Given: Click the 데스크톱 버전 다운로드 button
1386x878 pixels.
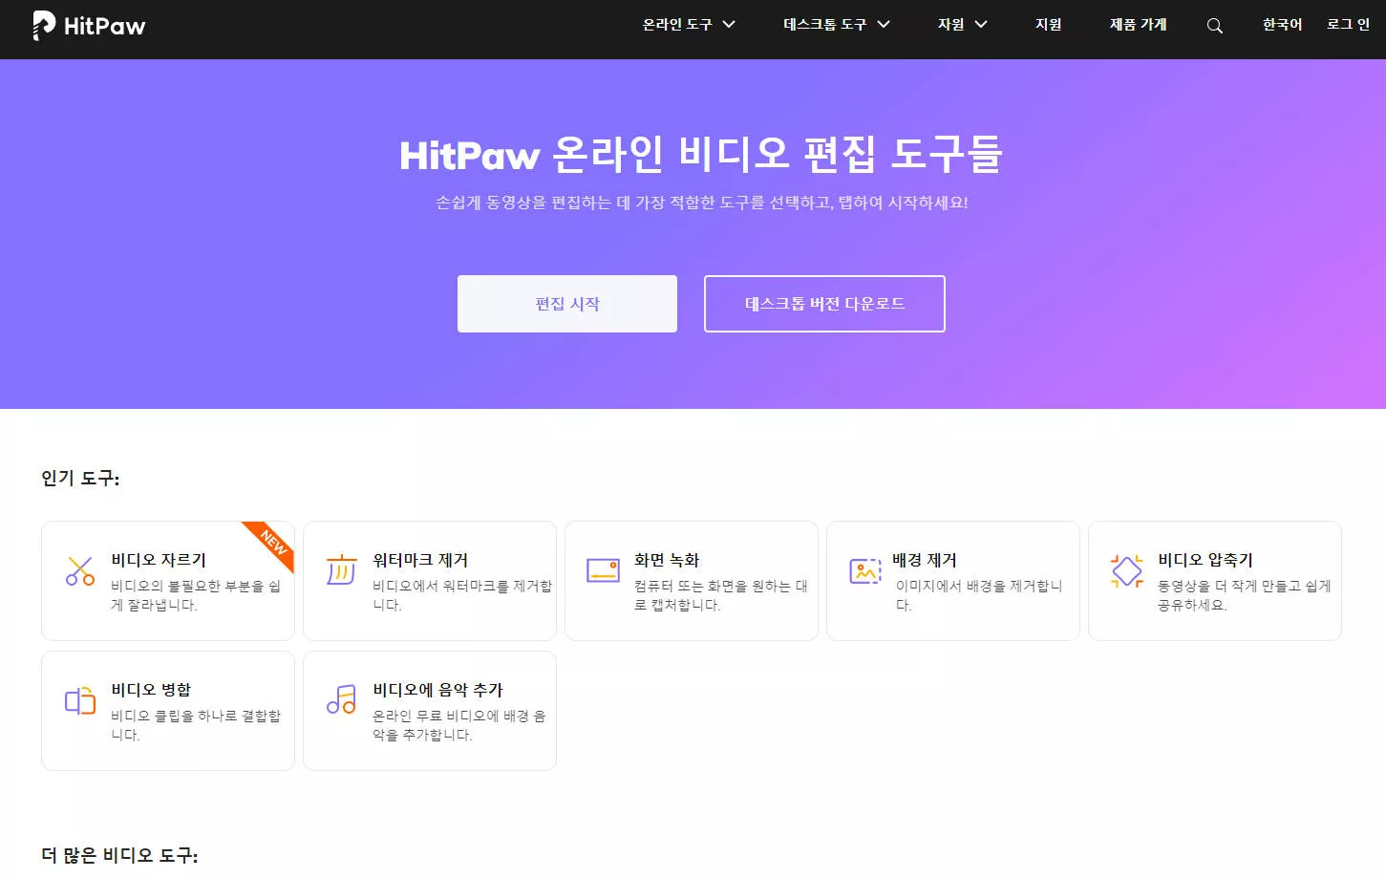Looking at the screenshot, I should coord(824,304).
